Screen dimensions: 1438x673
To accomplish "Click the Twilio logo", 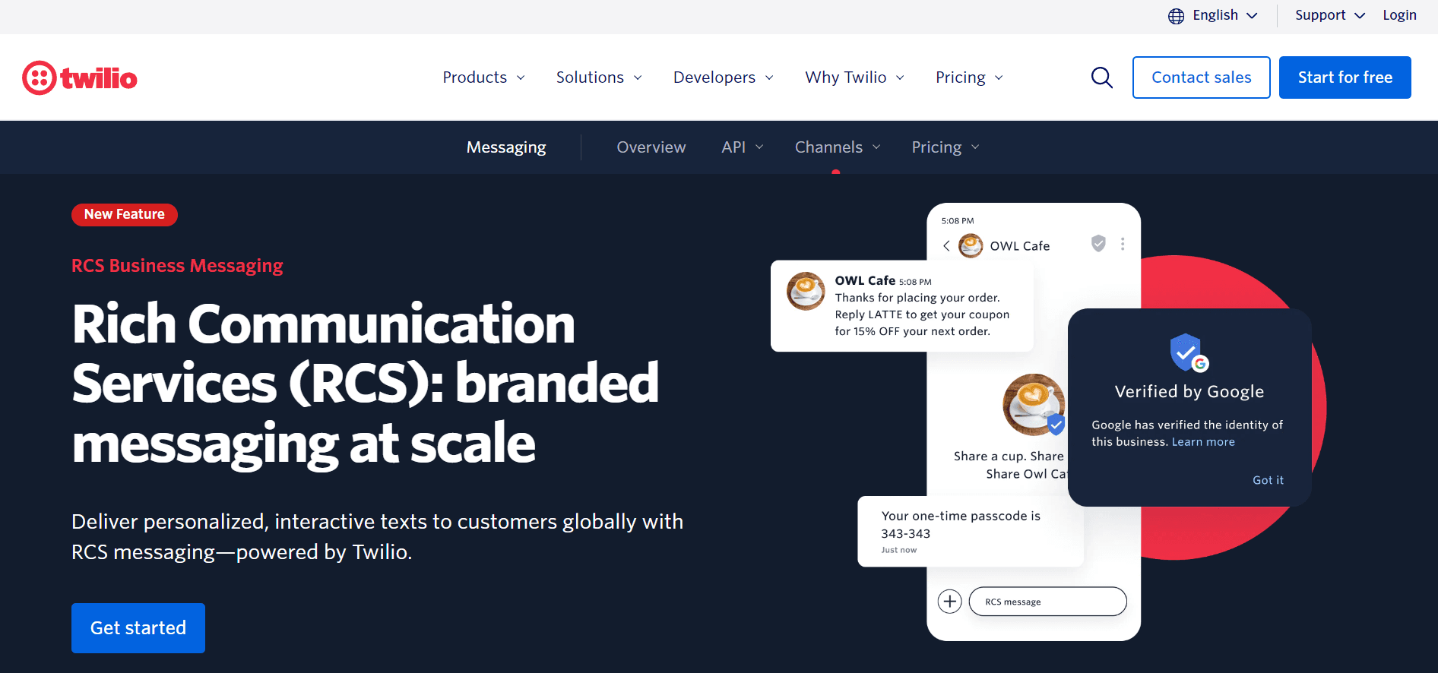I will click(80, 77).
